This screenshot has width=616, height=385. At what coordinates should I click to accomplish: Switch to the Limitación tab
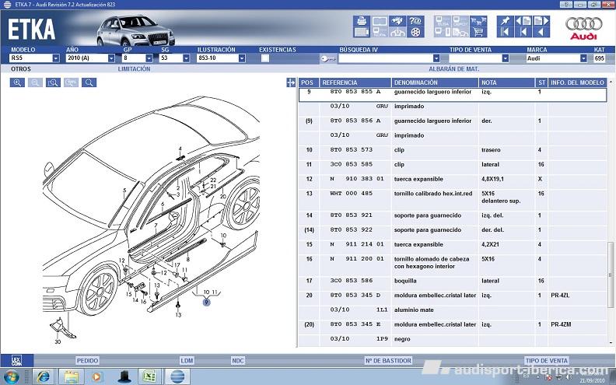pos(134,69)
